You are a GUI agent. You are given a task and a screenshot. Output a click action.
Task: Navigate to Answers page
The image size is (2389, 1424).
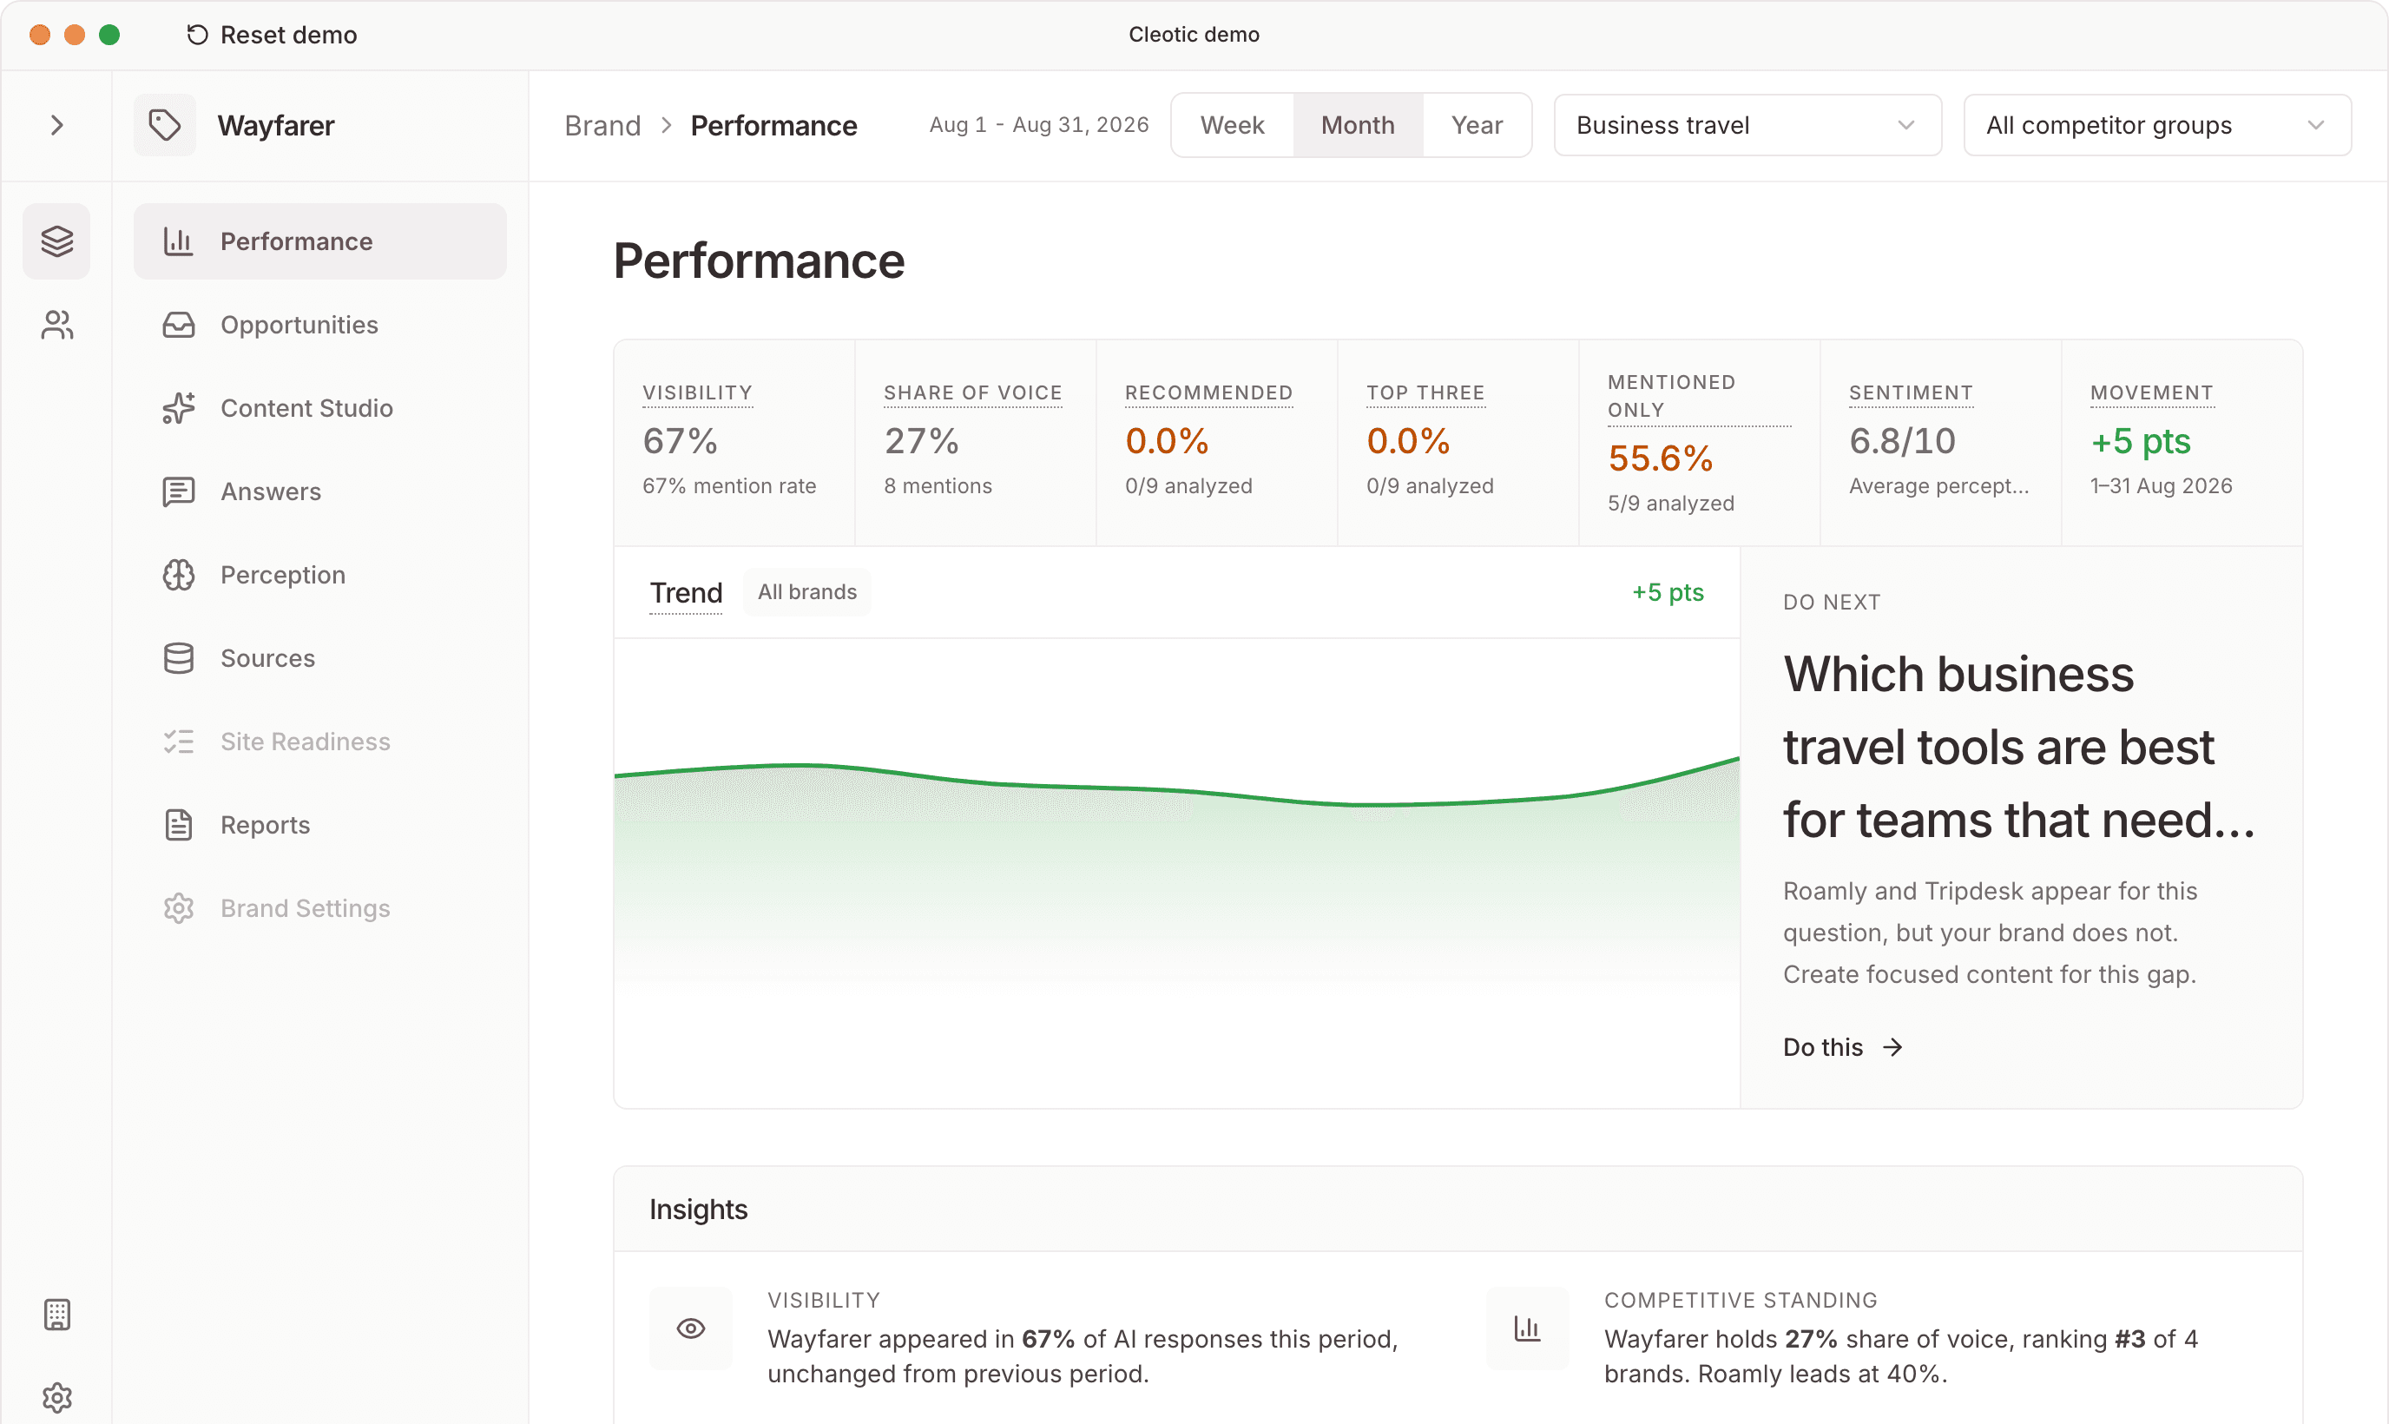pos(320,491)
